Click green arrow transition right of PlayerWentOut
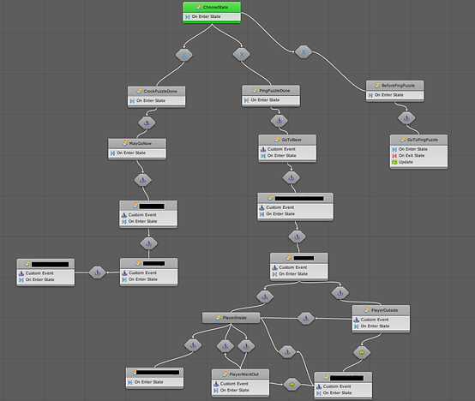 [x=292, y=385]
